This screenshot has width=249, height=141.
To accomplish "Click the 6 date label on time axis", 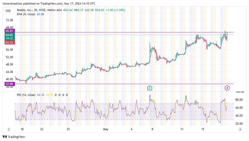I will pyautogui.click(x=131, y=129).
